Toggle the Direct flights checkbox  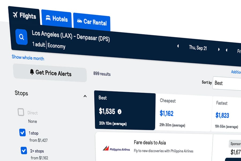click(x=21, y=112)
